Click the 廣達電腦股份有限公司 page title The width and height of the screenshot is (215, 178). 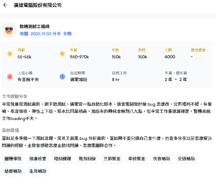(38, 5)
